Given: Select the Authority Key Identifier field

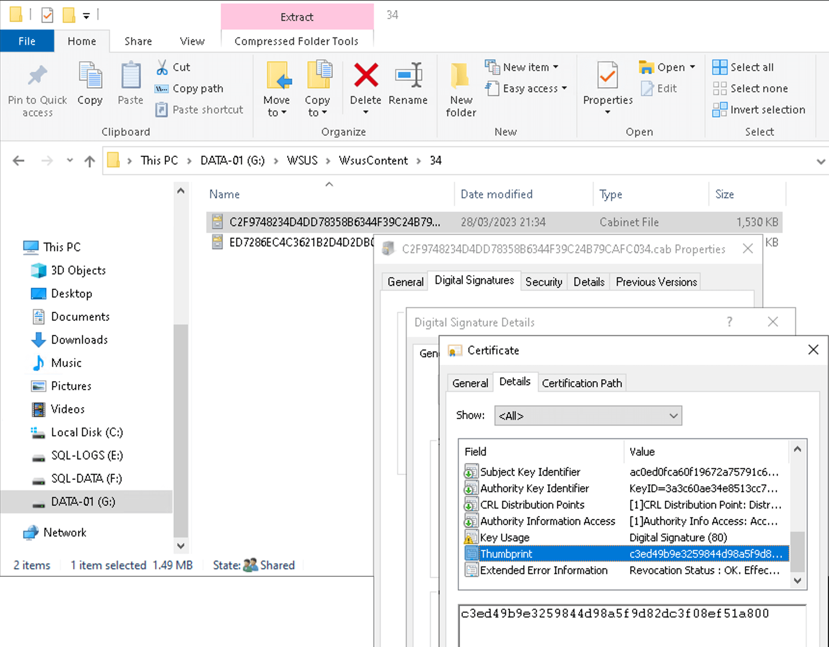Looking at the screenshot, I should [626, 488].
